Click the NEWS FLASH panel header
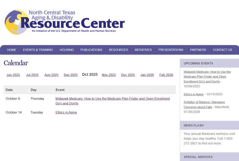 pos(210,125)
